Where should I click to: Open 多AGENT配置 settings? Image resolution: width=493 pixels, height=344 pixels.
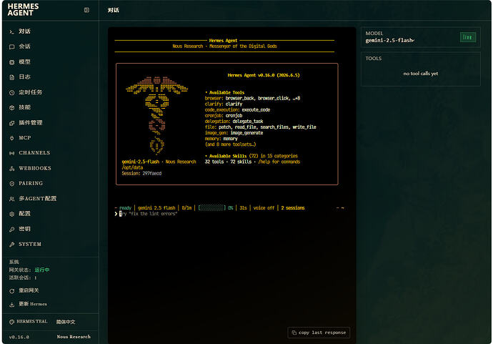click(50, 199)
